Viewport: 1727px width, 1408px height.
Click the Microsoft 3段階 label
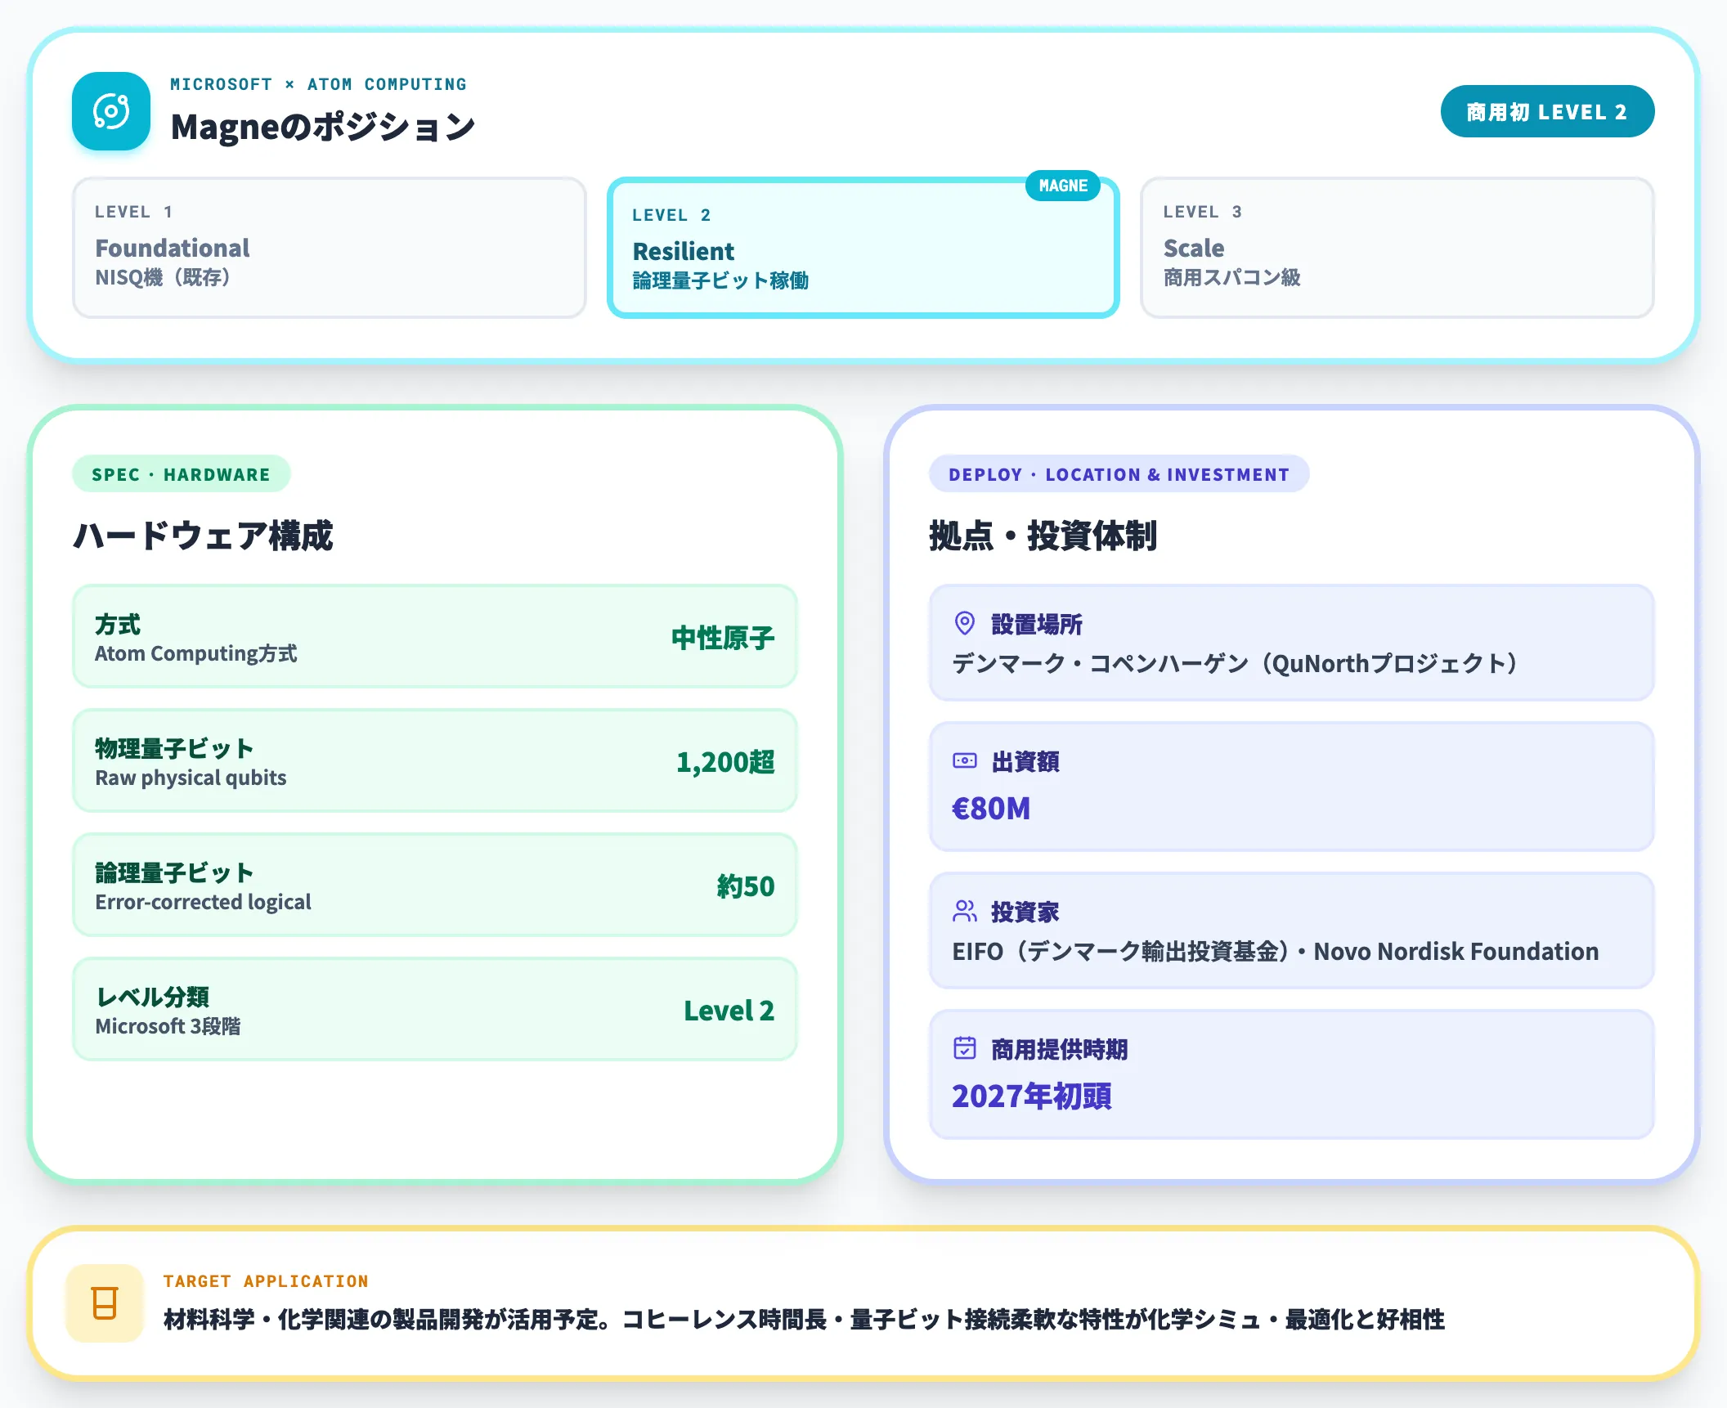pos(168,1026)
